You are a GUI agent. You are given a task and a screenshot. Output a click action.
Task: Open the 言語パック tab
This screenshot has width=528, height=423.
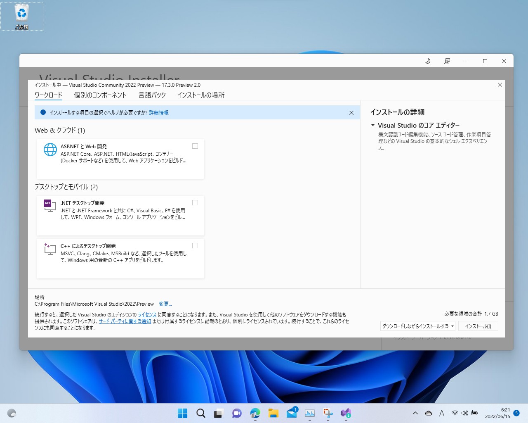[x=152, y=95]
